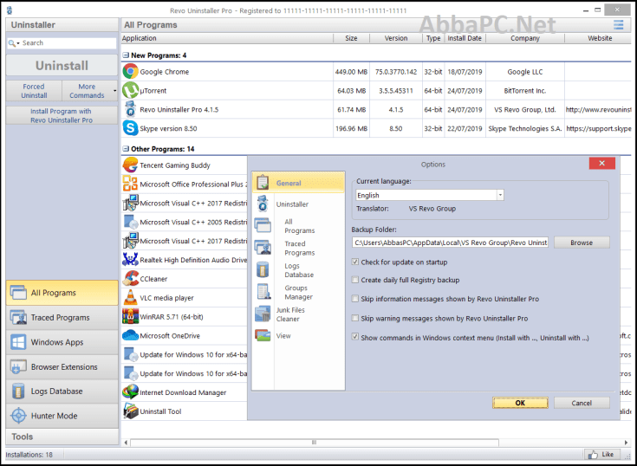Sort by the Company column header
The height and width of the screenshot is (466, 637).
tap(525, 38)
